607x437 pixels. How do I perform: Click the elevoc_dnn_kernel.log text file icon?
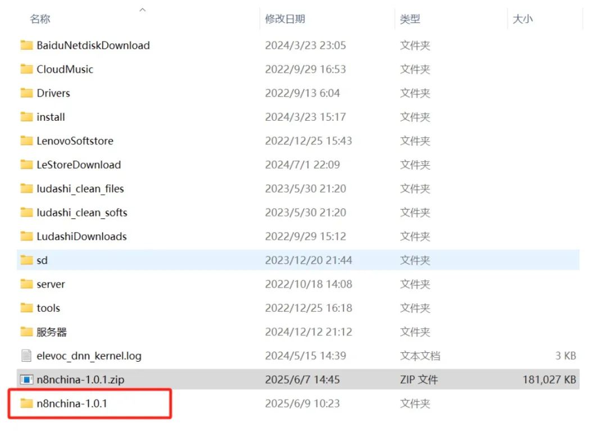pos(26,356)
